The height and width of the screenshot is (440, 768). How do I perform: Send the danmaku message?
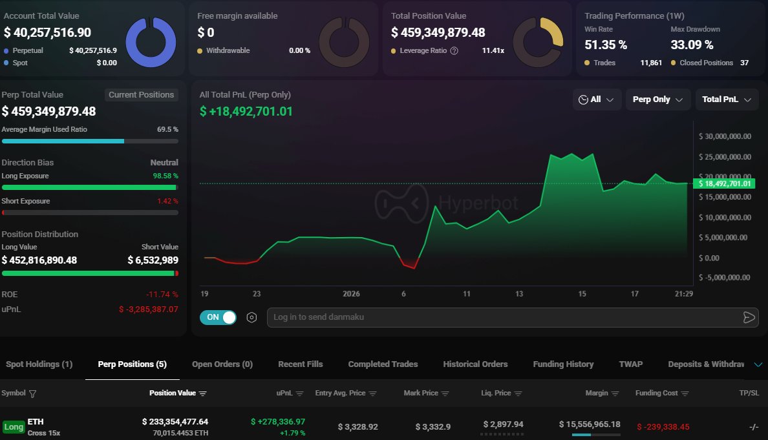(x=749, y=317)
